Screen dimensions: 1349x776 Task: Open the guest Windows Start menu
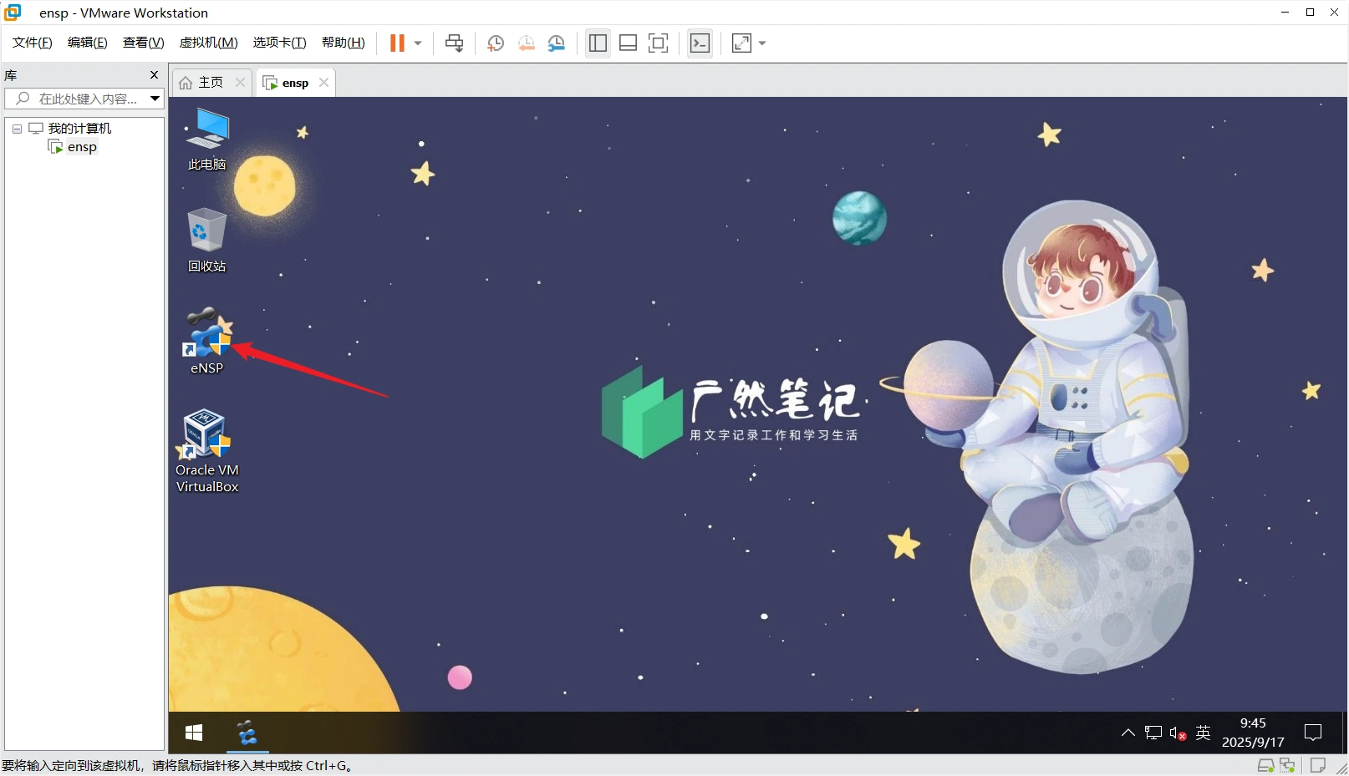(x=194, y=733)
